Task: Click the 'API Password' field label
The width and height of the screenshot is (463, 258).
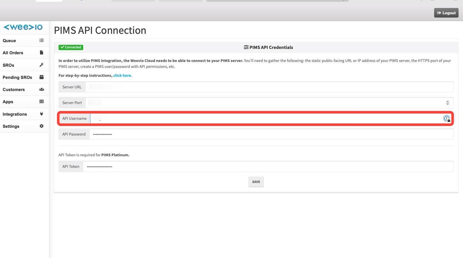Action: [x=74, y=134]
